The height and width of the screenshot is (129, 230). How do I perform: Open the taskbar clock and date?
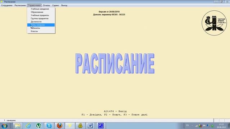[x=221, y=126]
